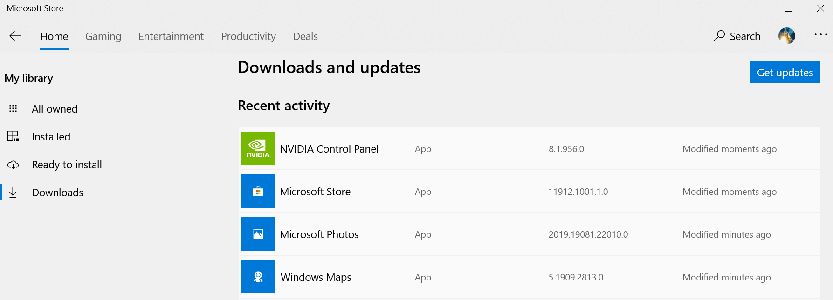Click the App type label for NVIDIA Control Panel
The width and height of the screenshot is (833, 300).
point(423,149)
